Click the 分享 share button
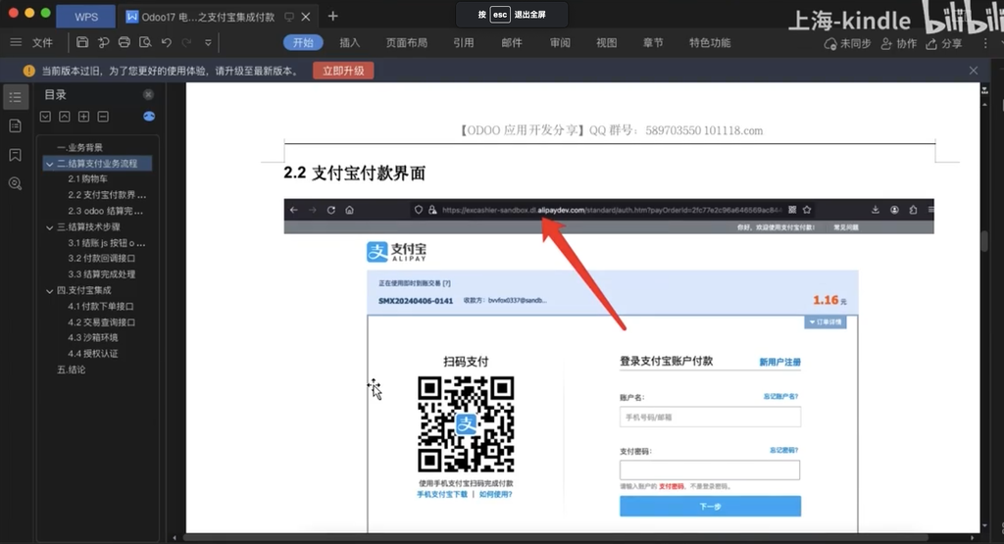 pos(944,43)
